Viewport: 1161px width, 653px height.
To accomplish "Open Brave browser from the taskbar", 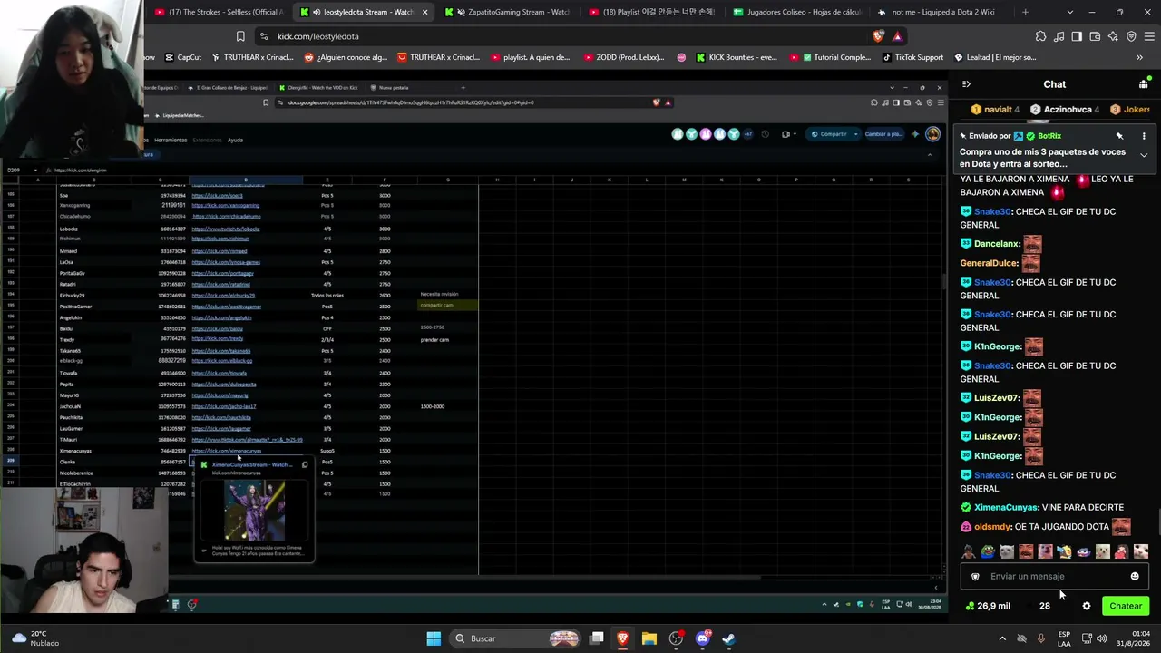I will pyautogui.click(x=623, y=638).
